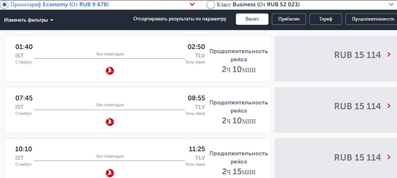Select the Промотариф Economy radio button

point(4,5)
